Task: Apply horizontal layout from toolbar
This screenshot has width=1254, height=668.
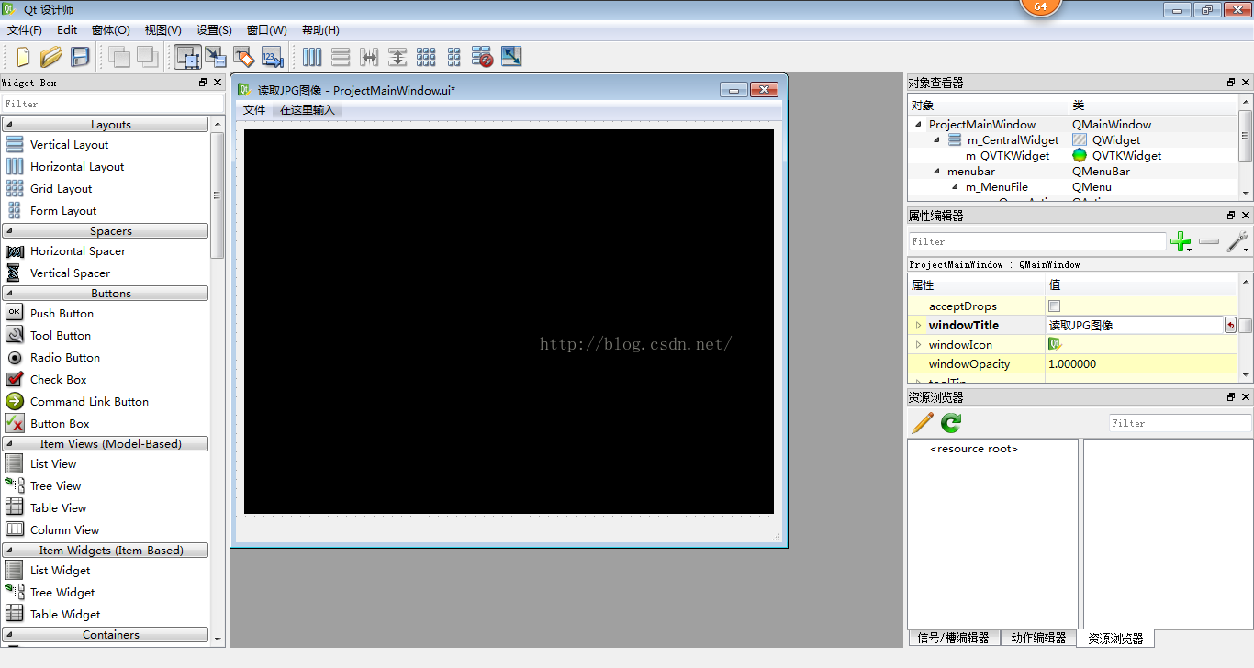Action: click(312, 57)
